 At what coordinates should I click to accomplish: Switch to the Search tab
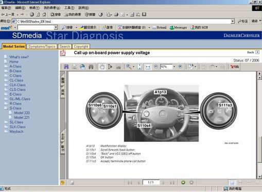pyautogui.click(x=65, y=46)
